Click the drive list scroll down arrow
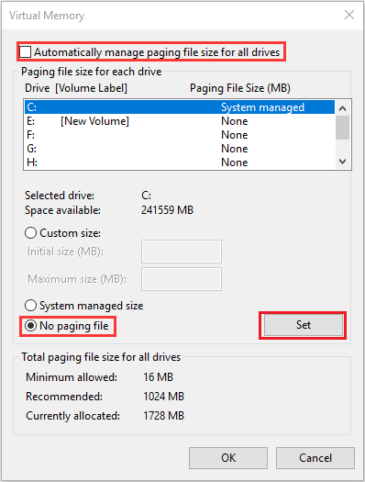The image size is (365, 482). 343,161
